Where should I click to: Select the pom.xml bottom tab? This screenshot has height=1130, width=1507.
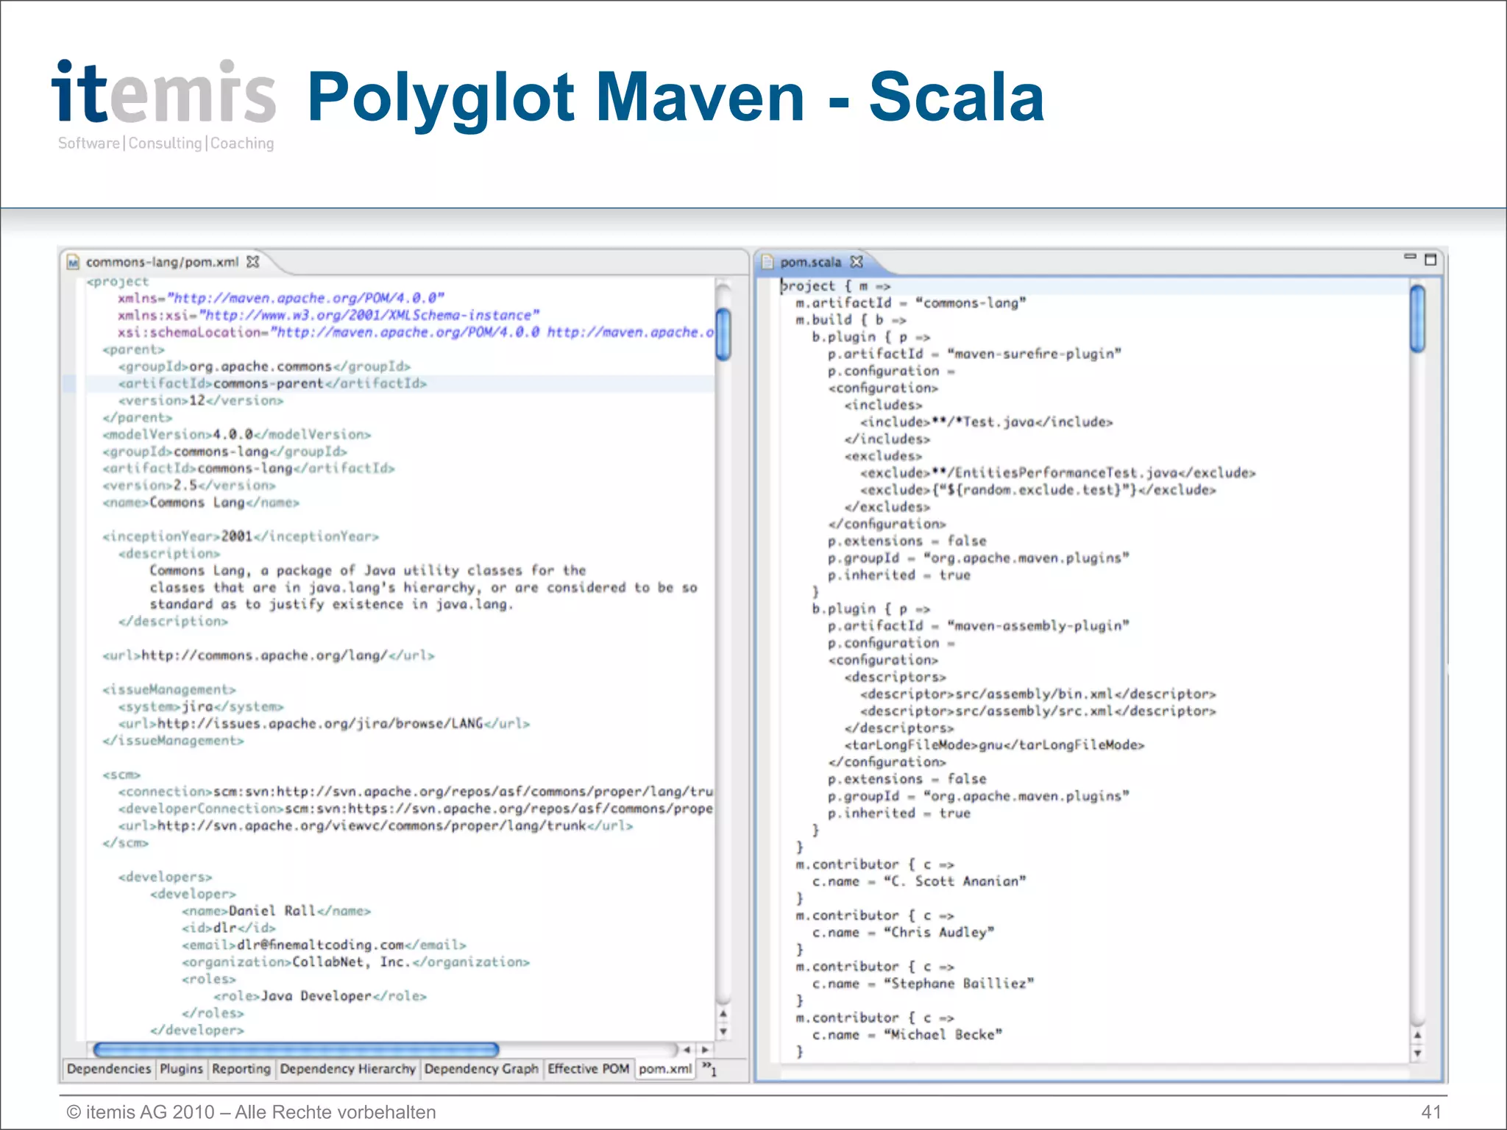pyautogui.click(x=665, y=1069)
